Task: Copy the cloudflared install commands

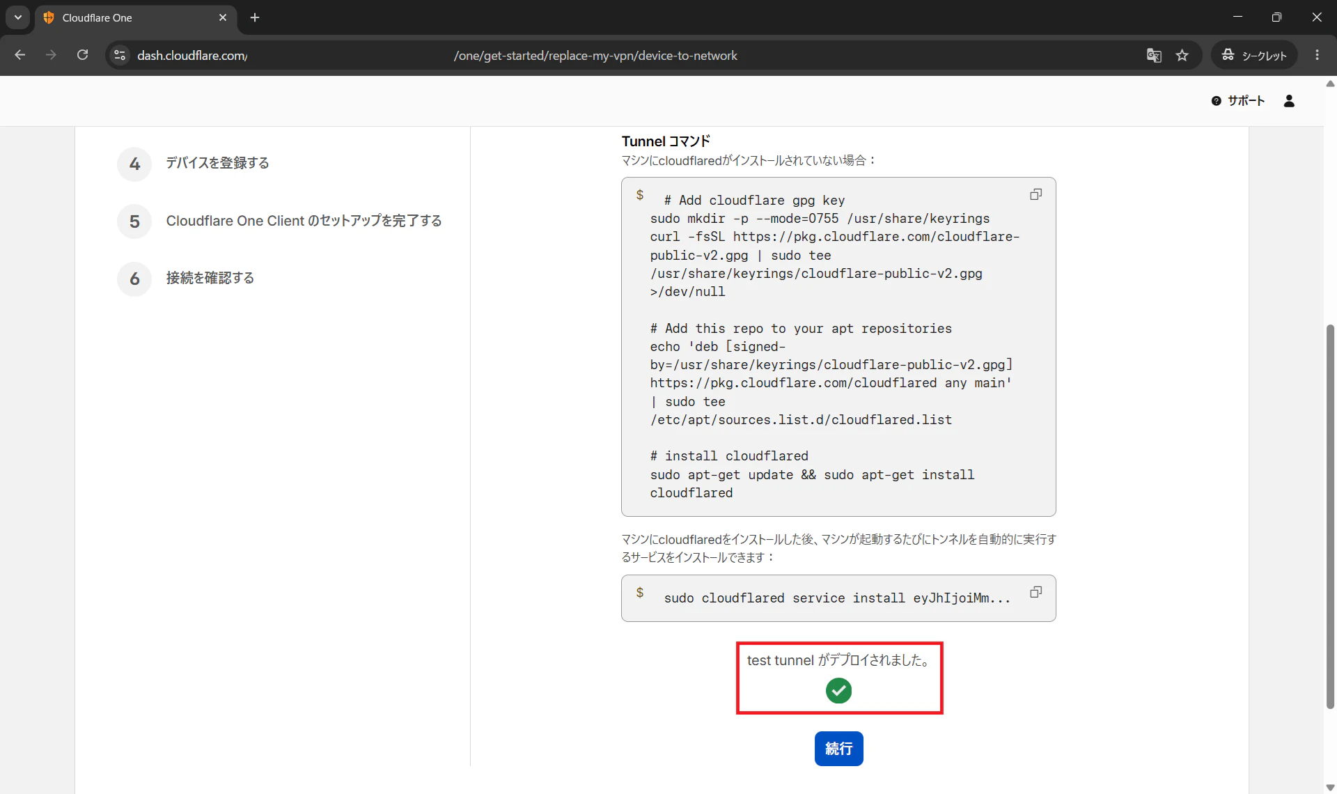Action: (1036, 195)
